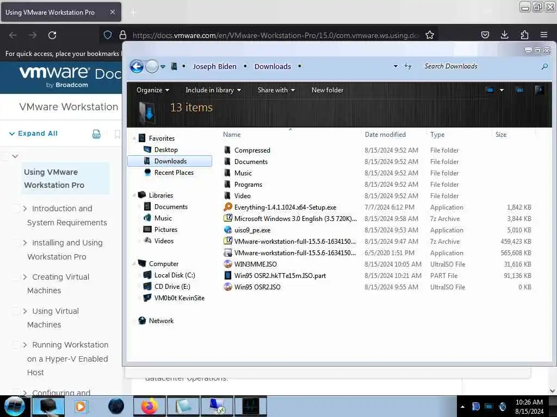Image resolution: width=557 pixels, height=417 pixels.
Task: Select the VMware-workstation-full 7z Archive icon
Action: [x=228, y=241]
